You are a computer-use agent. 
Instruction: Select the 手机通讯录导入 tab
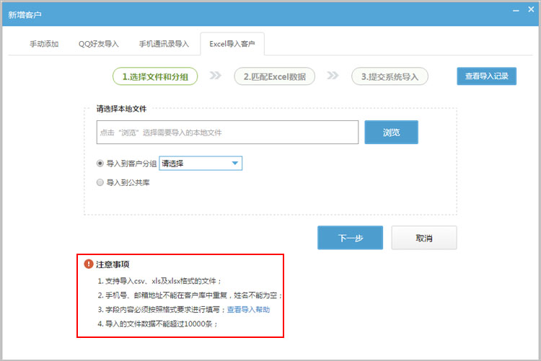(164, 44)
